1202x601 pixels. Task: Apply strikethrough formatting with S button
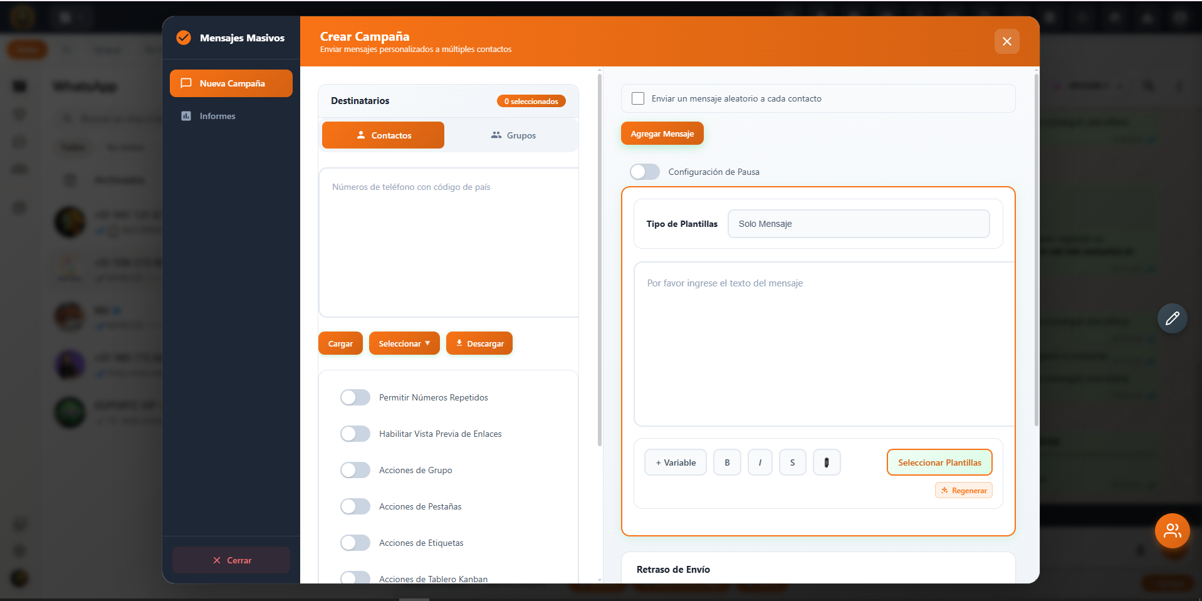792,463
